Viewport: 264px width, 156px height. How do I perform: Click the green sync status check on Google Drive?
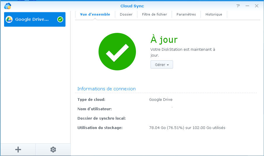point(60,19)
